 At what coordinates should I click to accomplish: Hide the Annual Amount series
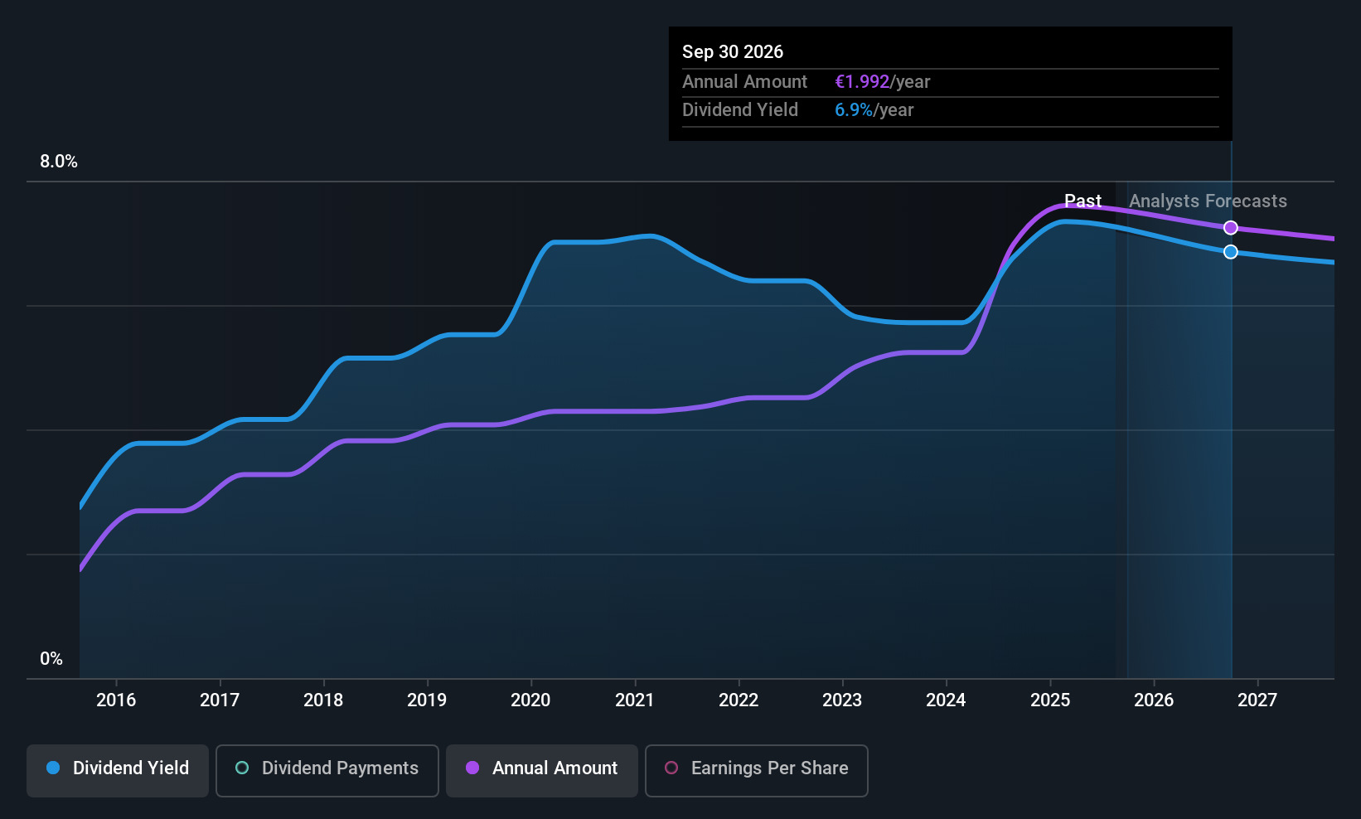(542, 770)
